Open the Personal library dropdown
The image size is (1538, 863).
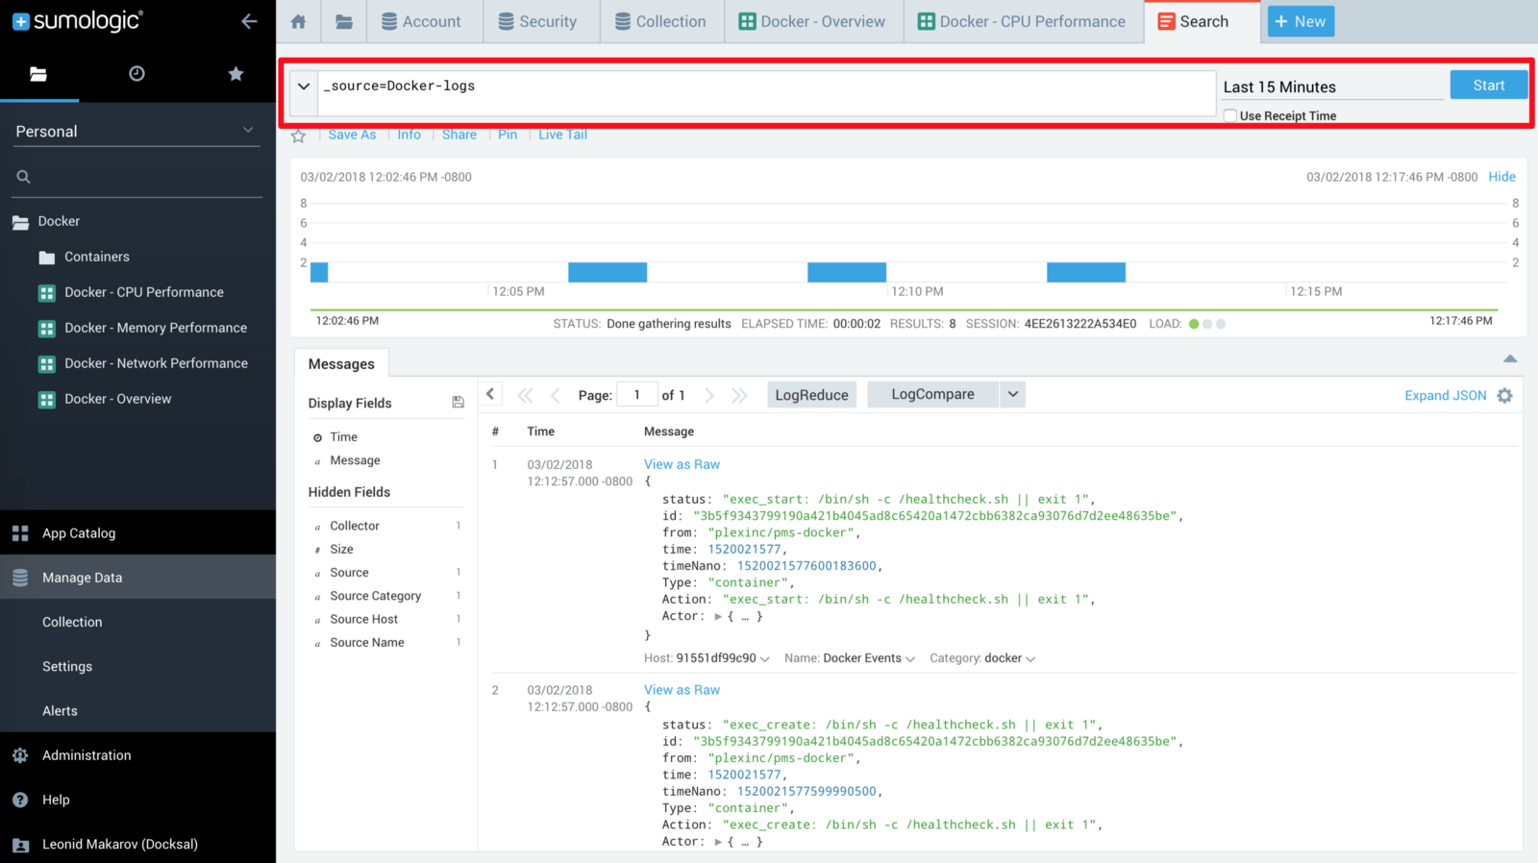(248, 131)
